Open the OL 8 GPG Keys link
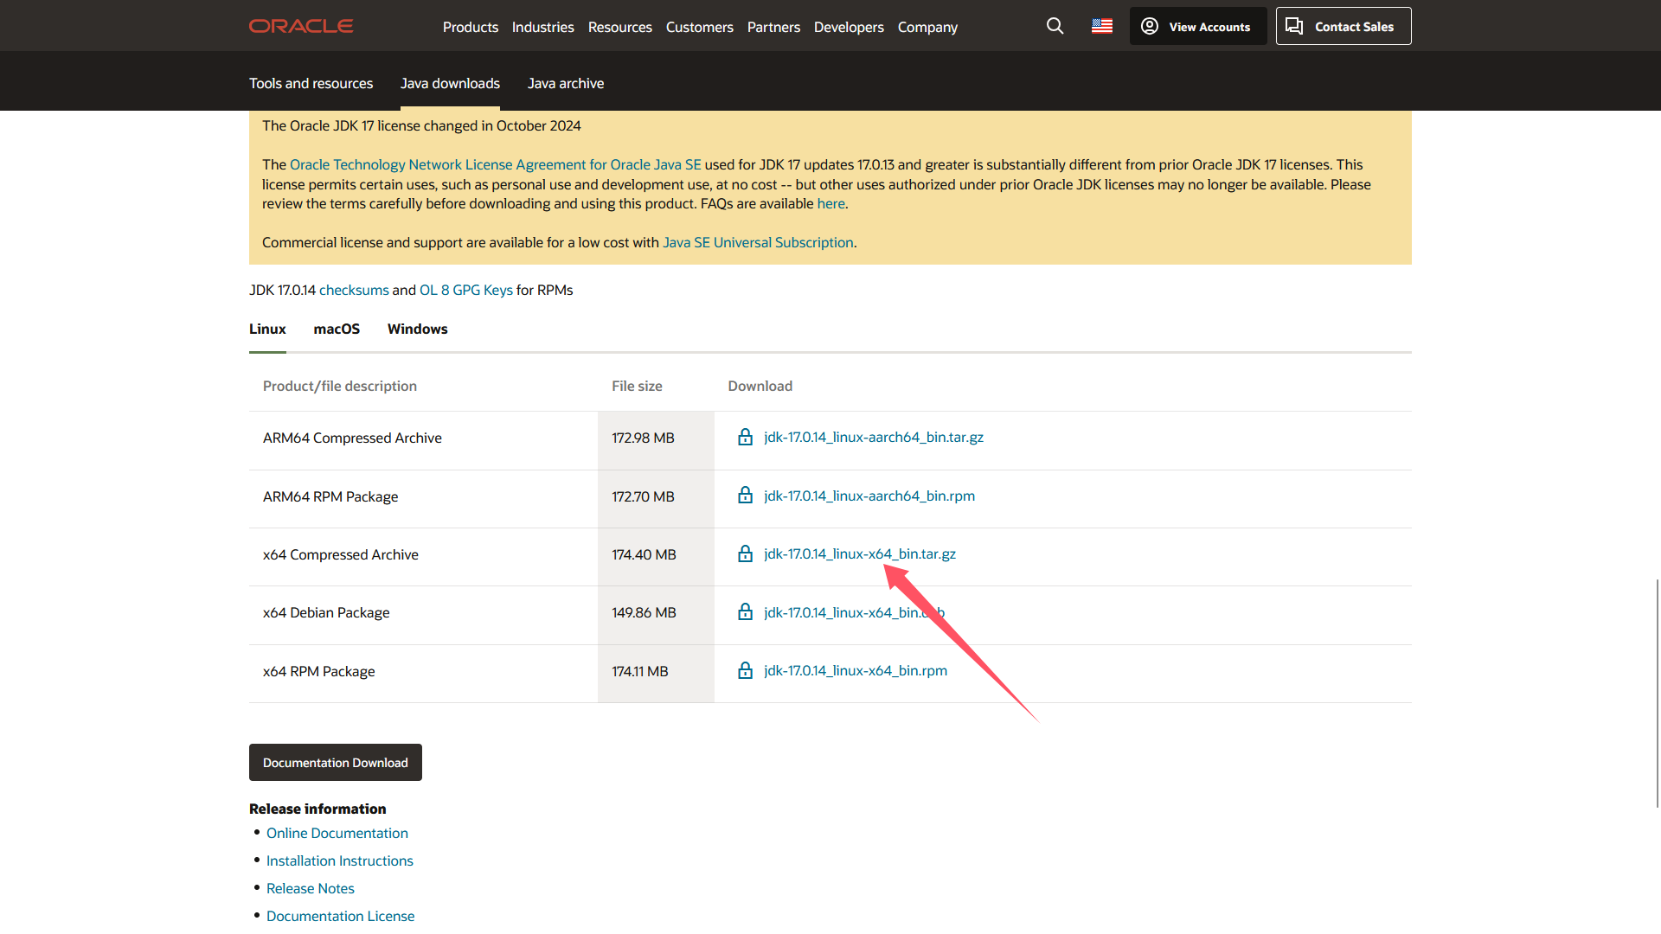 click(466, 290)
